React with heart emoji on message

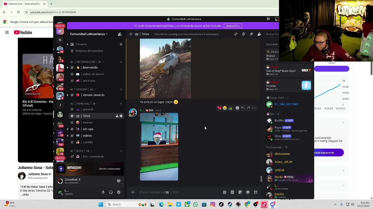tap(219, 108)
